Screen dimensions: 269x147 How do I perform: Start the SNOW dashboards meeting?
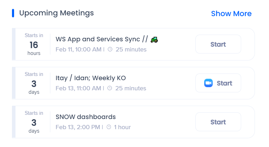coord(218,122)
